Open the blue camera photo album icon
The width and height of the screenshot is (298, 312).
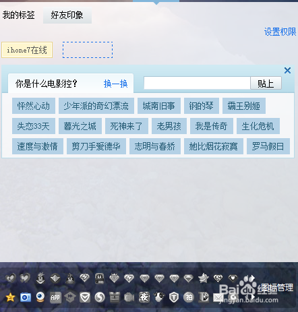pyautogui.click(x=26, y=298)
